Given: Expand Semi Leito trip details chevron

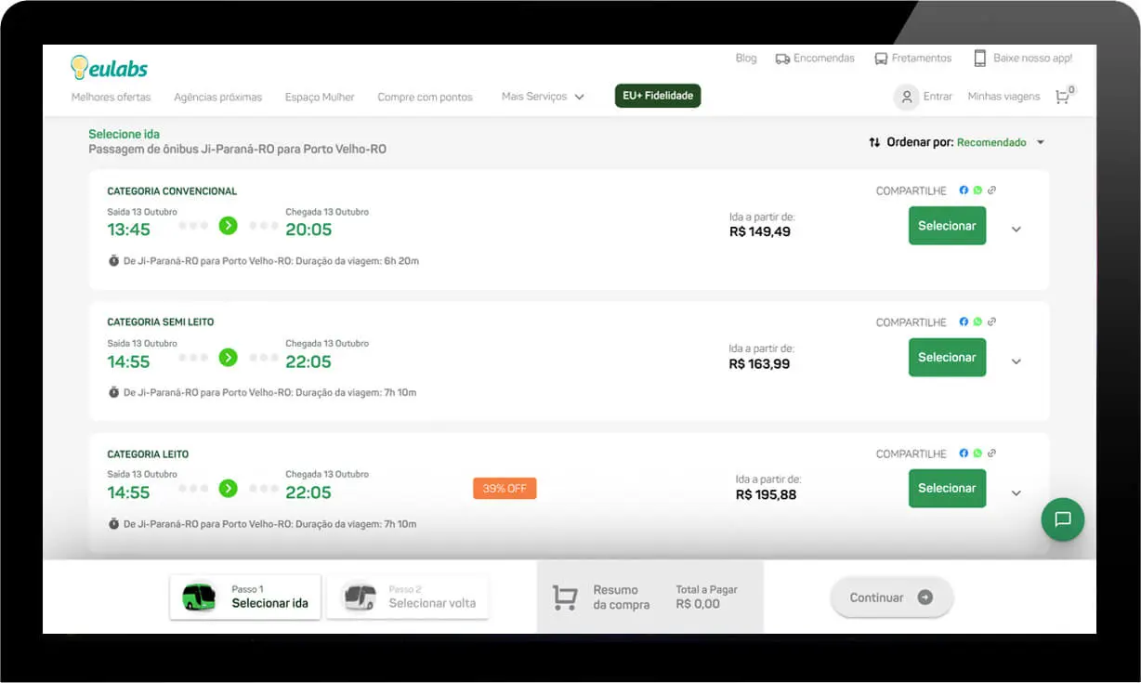Looking at the screenshot, I should [x=1016, y=361].
